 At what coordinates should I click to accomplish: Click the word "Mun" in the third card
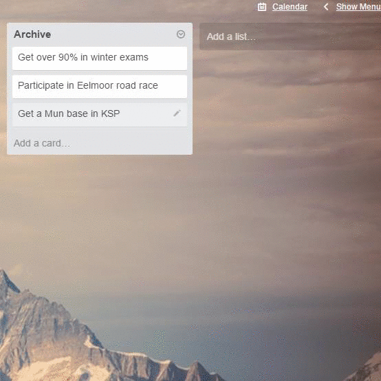pyautogui.click(x=54, y=113)
